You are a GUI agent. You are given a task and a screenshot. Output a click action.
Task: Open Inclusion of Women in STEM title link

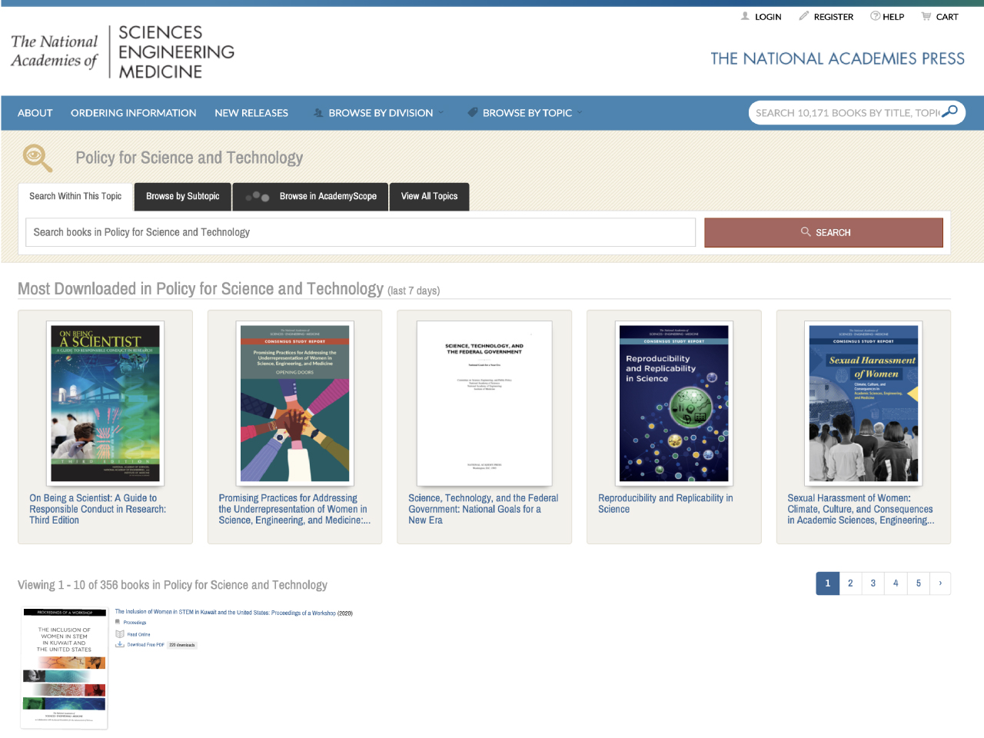[x=225, y=613]
